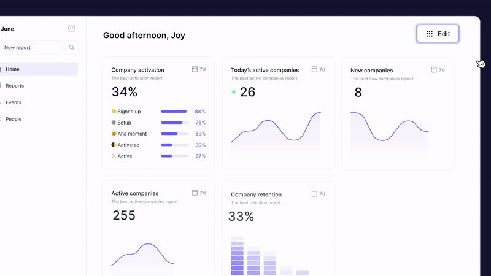
Task: Open the Home page in sidebar
Action: pos(39,69)
